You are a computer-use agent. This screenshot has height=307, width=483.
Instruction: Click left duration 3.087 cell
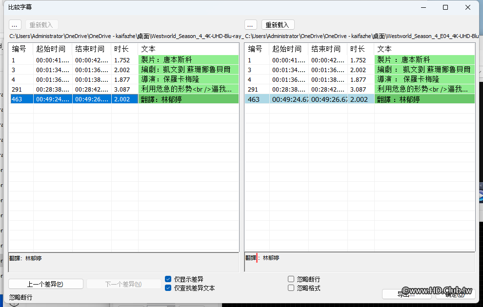point(125,89)
